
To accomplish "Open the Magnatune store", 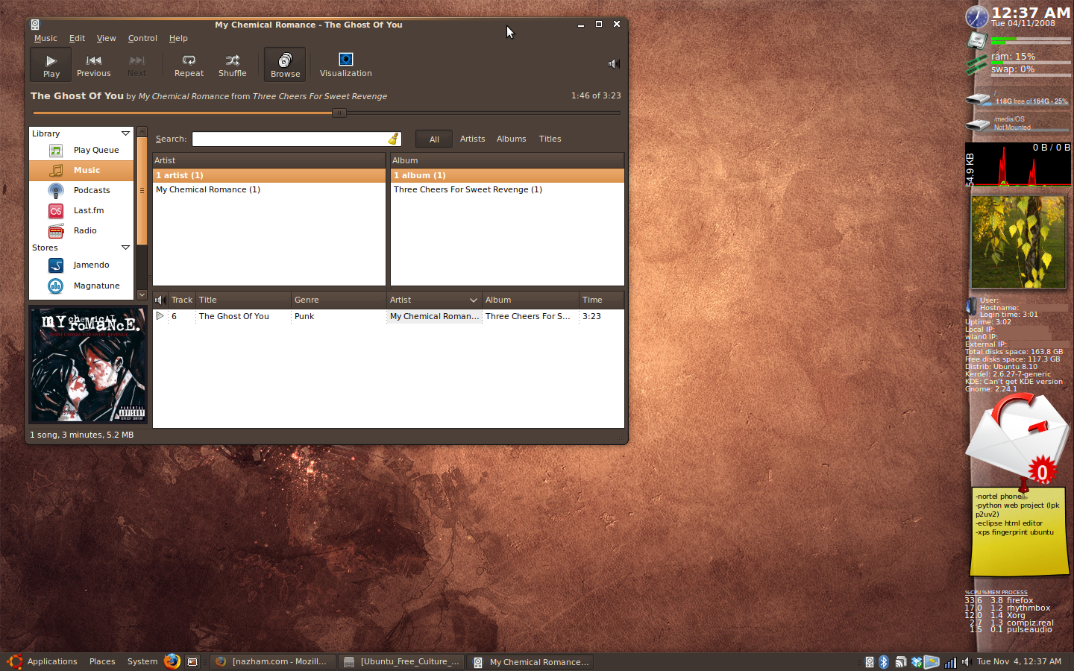I will [96, 286].
